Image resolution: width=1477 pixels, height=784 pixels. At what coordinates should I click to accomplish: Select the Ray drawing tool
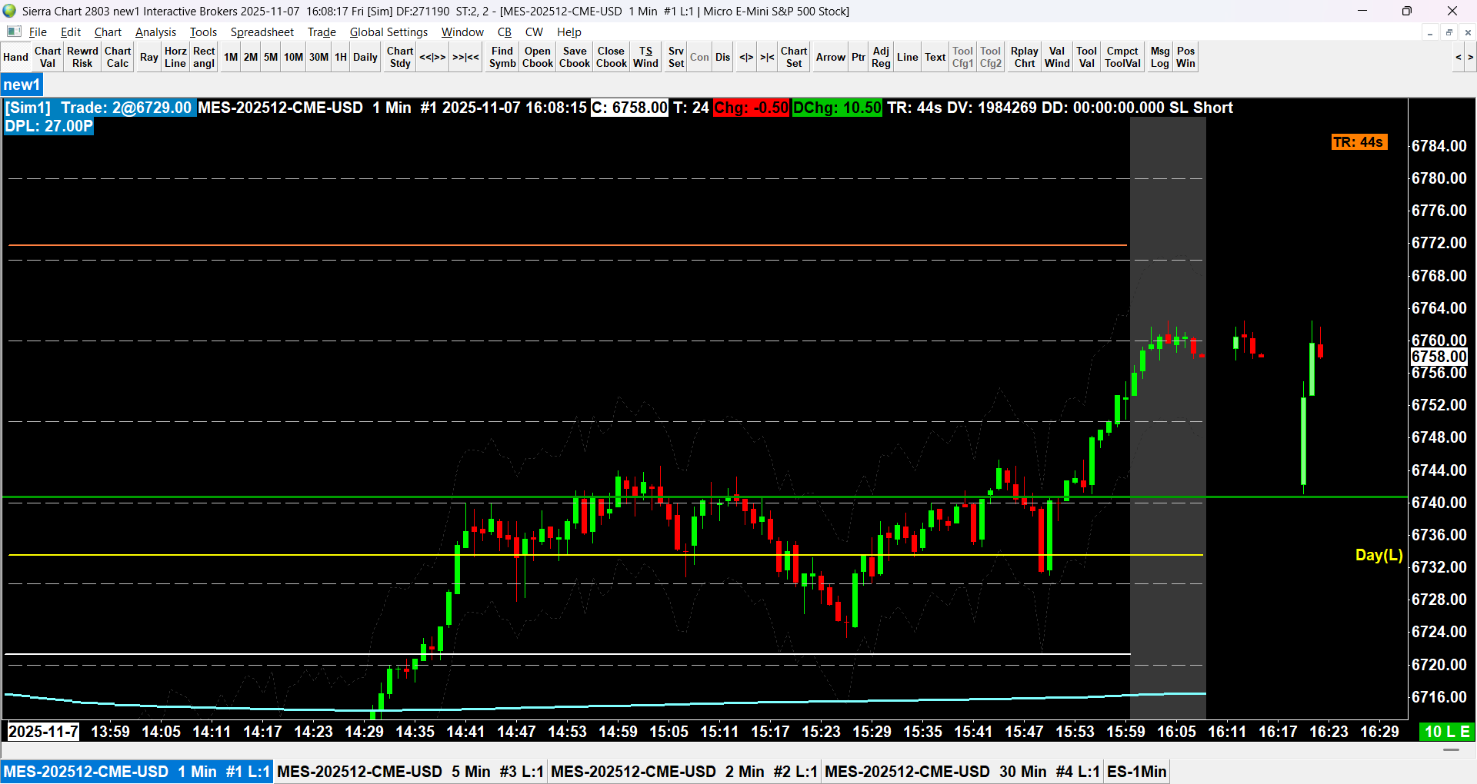click(x=149, y=57)
